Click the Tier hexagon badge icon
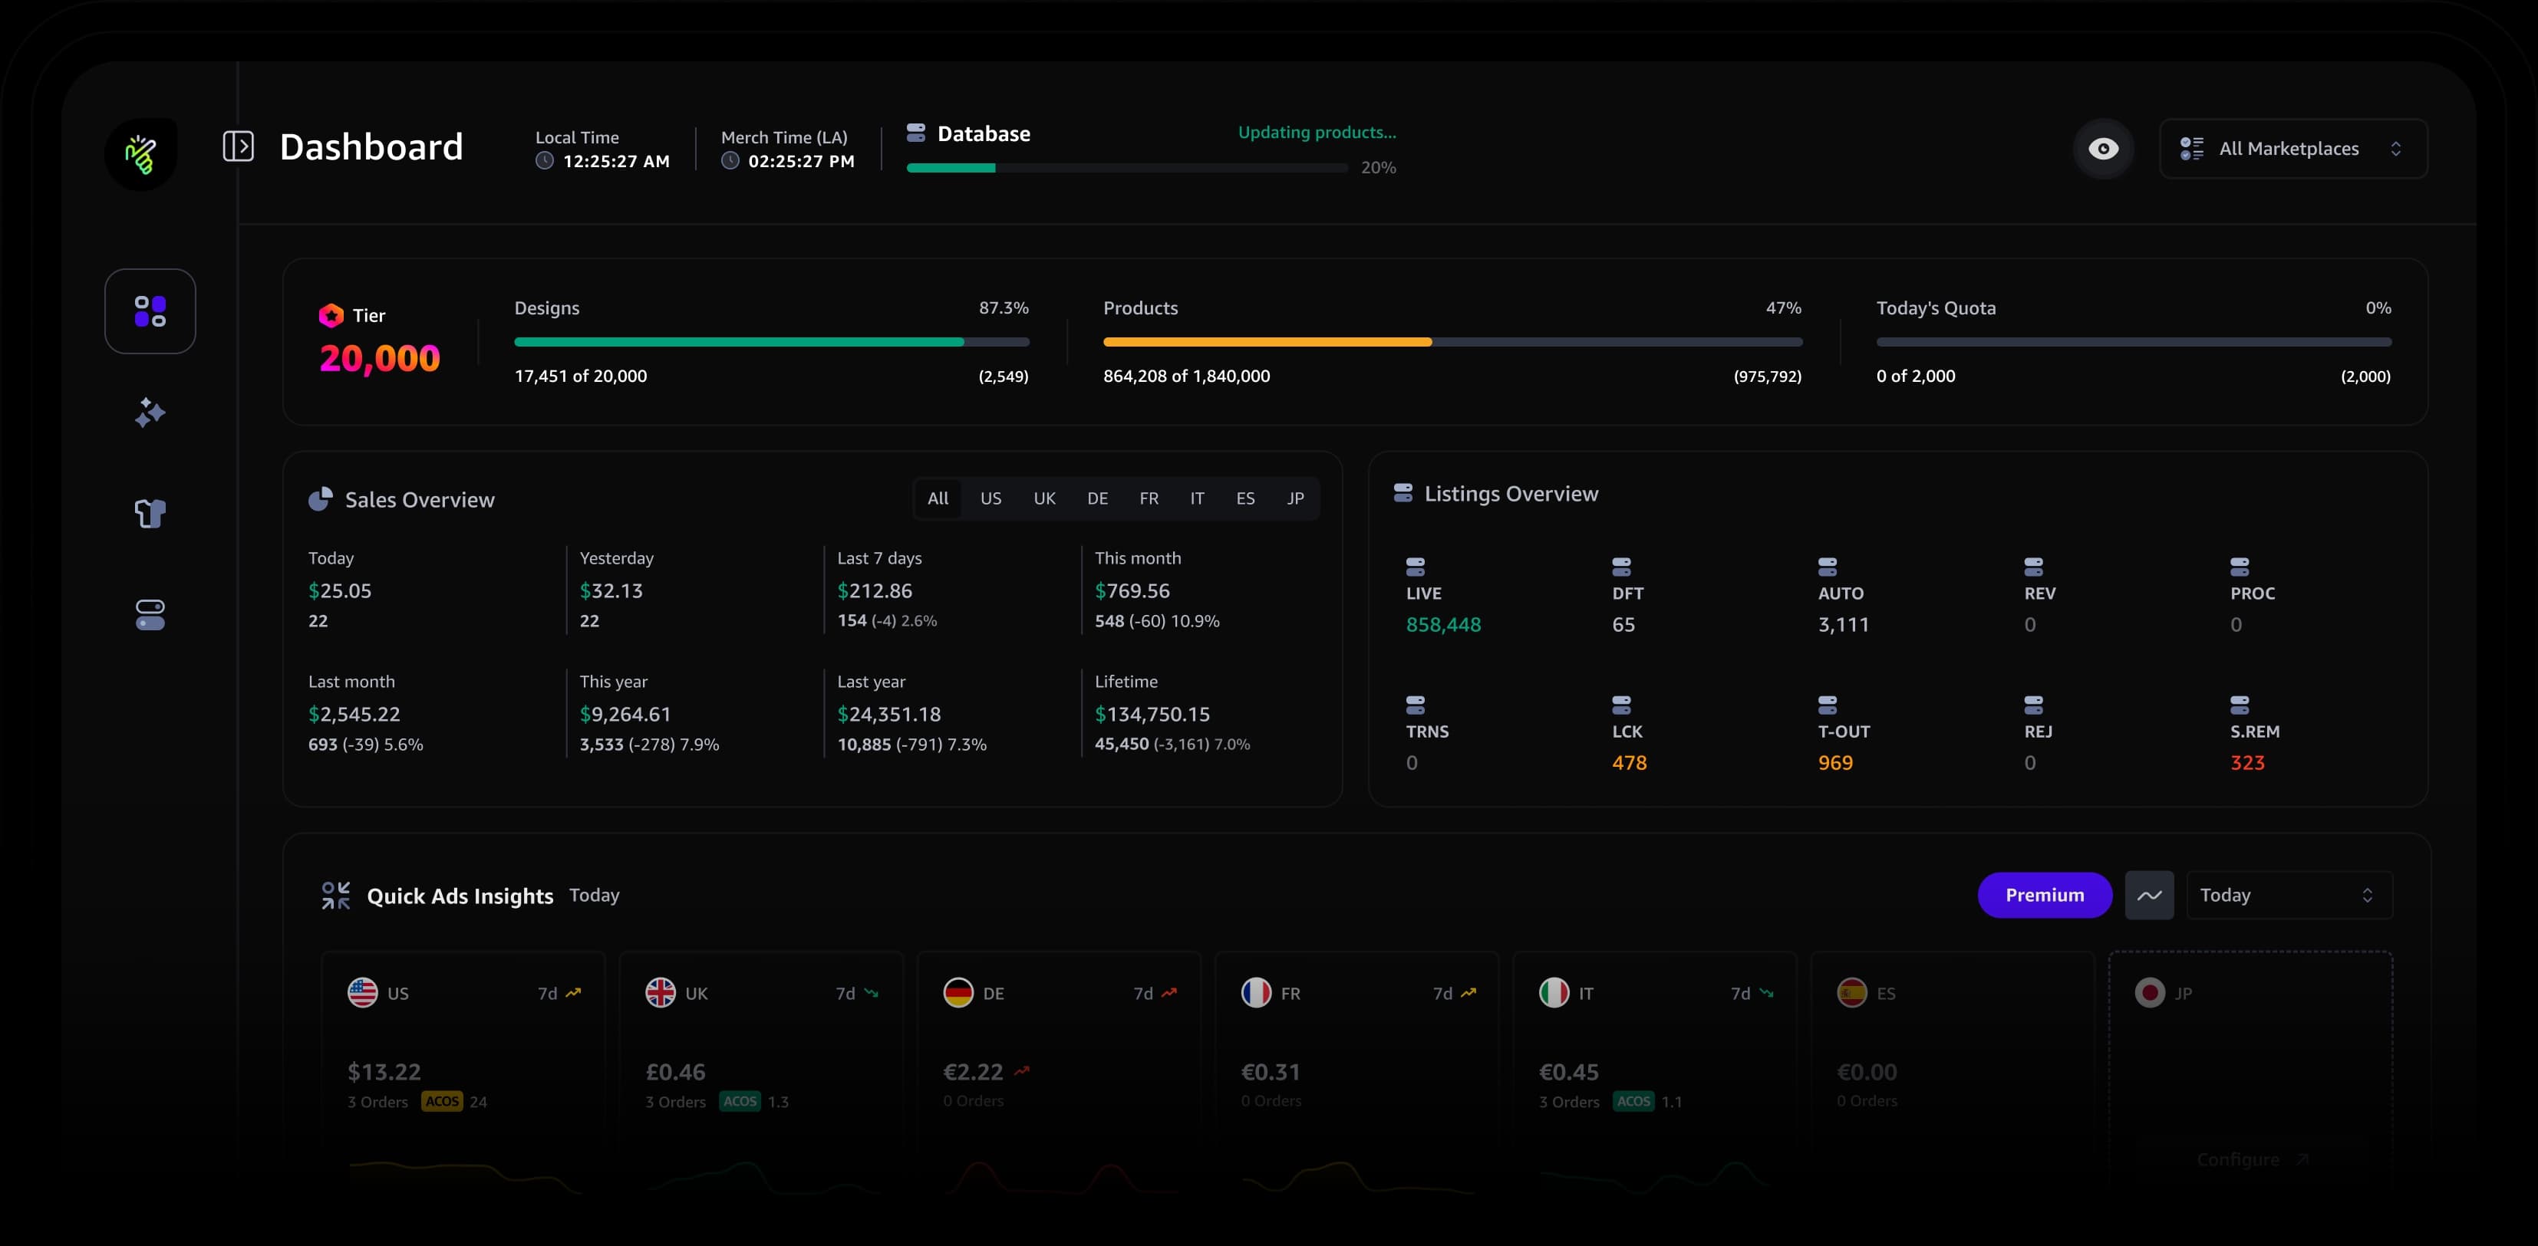 [x=331, y=315]
